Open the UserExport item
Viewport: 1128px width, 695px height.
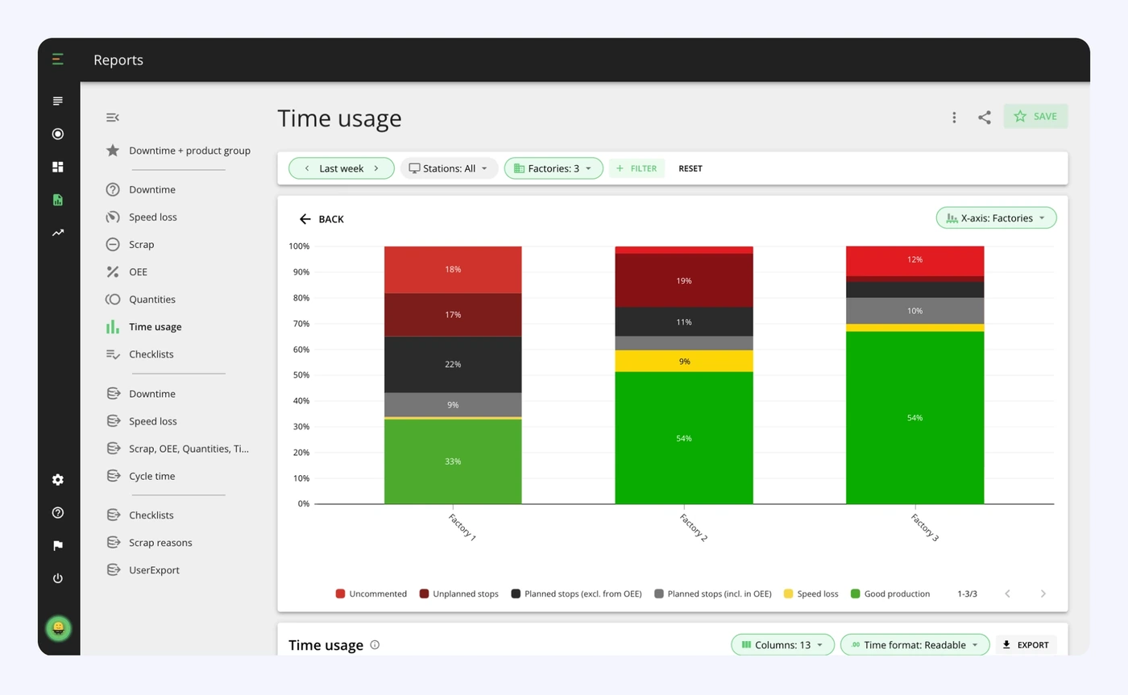[143, 569]
